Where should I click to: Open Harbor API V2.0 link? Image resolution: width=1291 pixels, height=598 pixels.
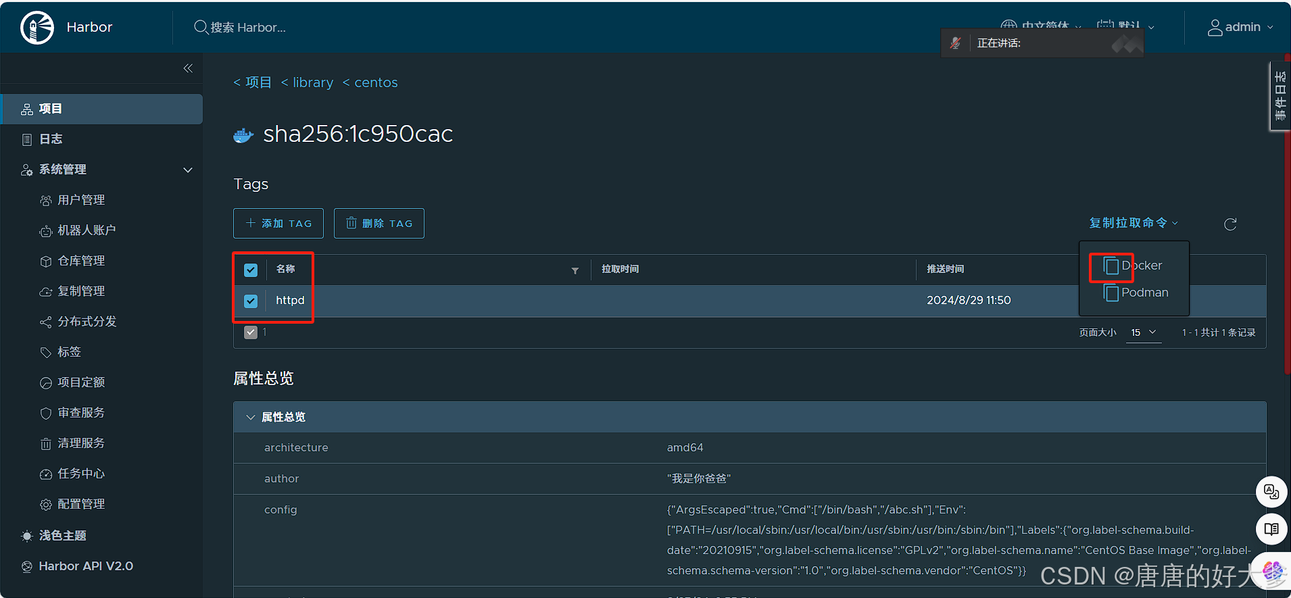tap(86, 566)
